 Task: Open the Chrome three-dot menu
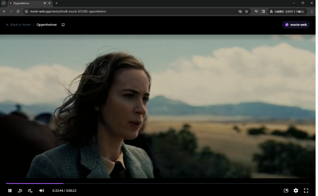[312, 11]
